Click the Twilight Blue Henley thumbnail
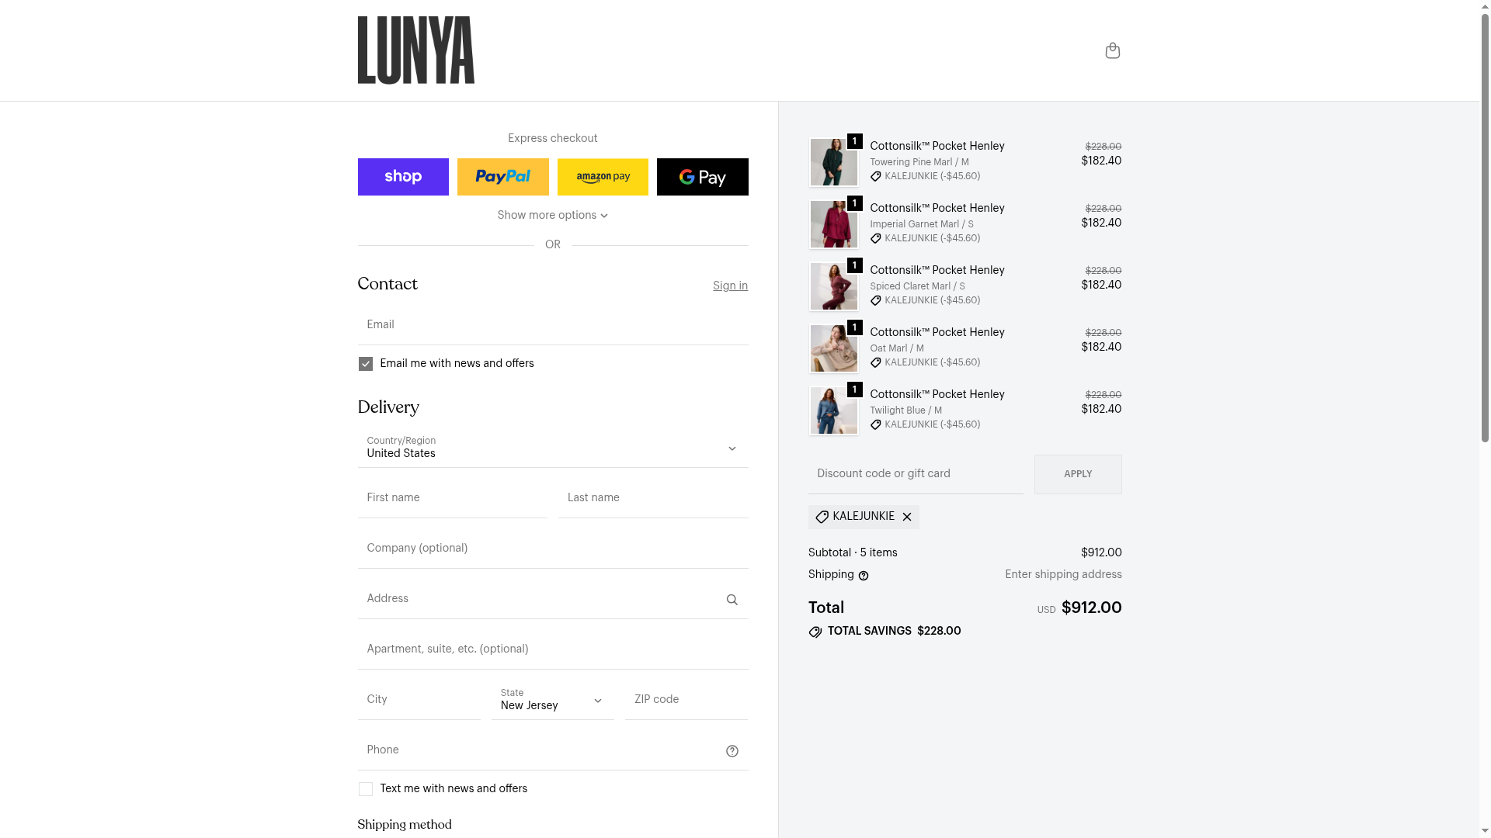Image resolution: width=1491 pixels, height=838 pixels. 833,410
